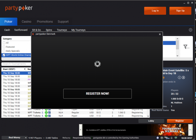Show next promotional banner
This screenshot has height=140, width=196.
[x=190, y=130]
